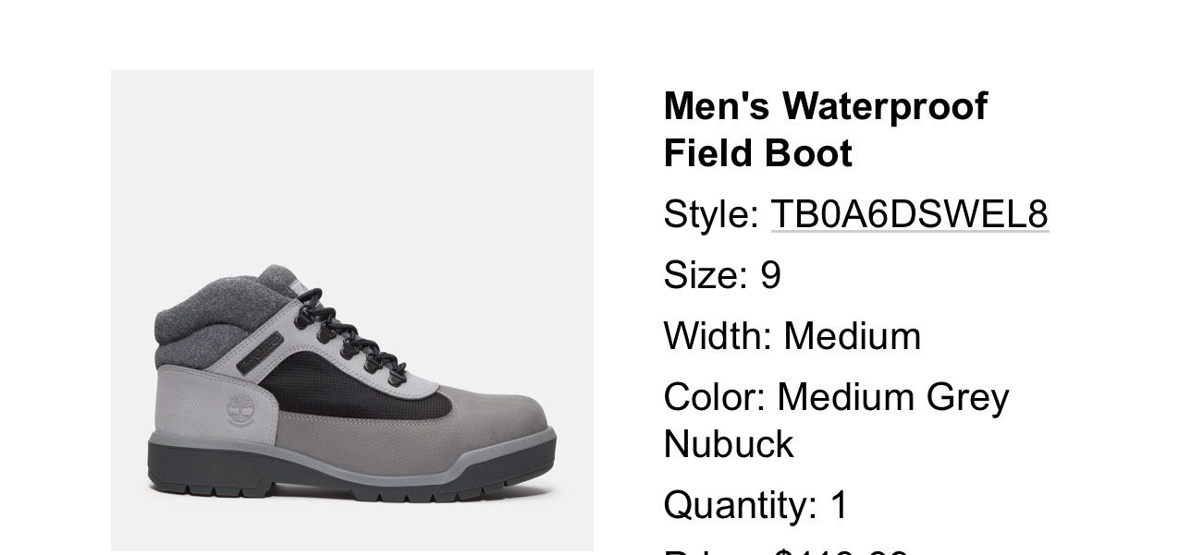This screenshot has width=1179, height=555.
Task: Click the light grey heel panel of boot
Action: [215, 404]
